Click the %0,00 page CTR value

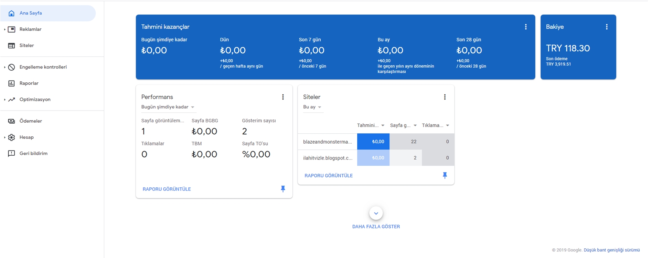pyautogui.click(x=256, y=154)
